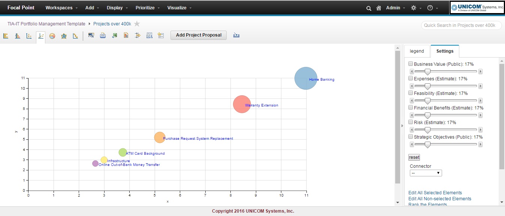Select the pie chart icon
Image resolution: width=505 pixels, height=216 pixels.
(52, 36)
